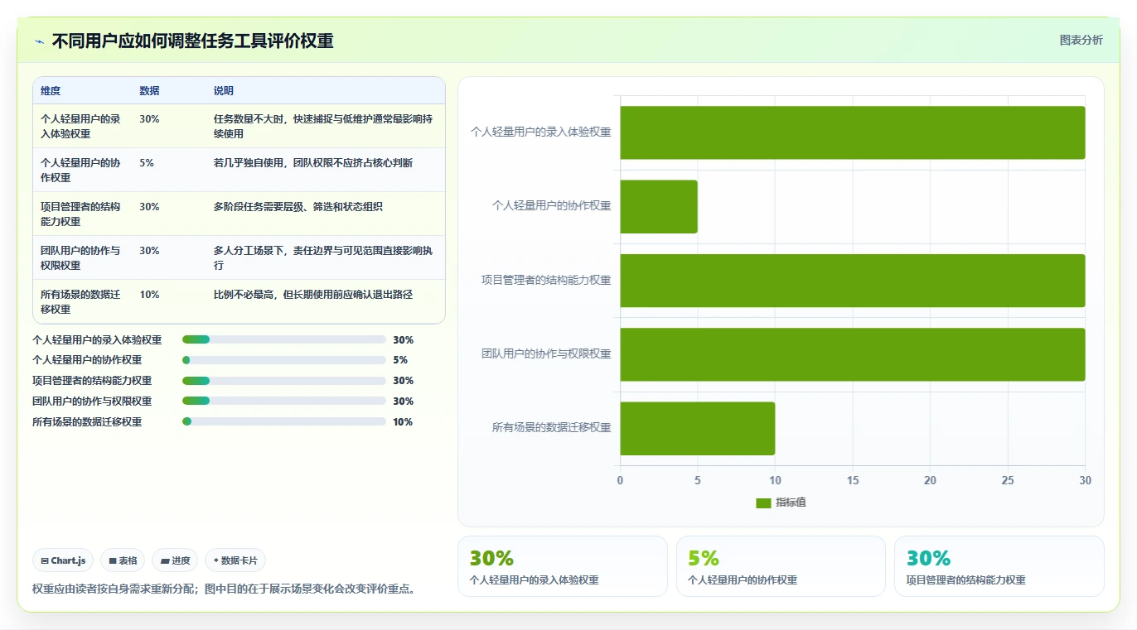Click description 多阶段任务需要层级、筛选和状态组织
Screen dimensions: 1137x630
(x=298, y=207)
